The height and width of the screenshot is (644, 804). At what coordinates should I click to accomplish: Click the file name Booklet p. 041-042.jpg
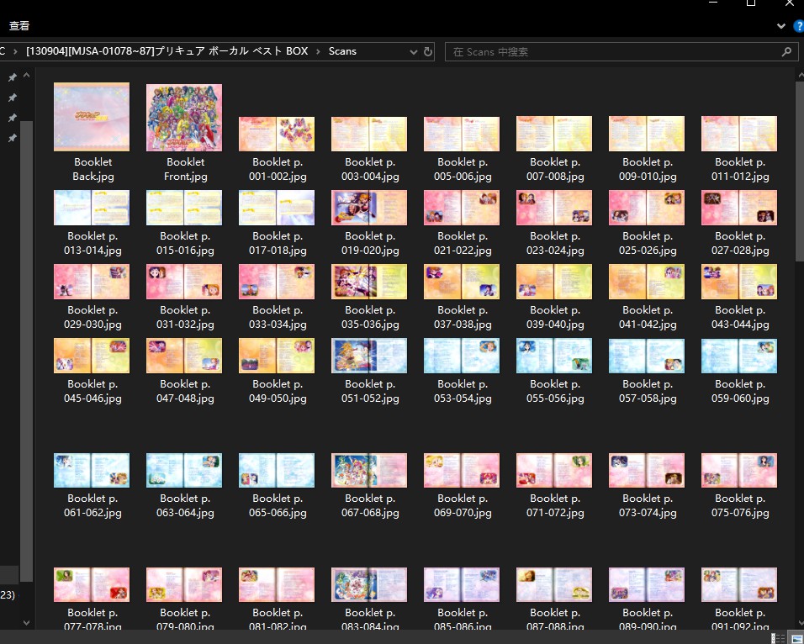[x=648, y=317]
